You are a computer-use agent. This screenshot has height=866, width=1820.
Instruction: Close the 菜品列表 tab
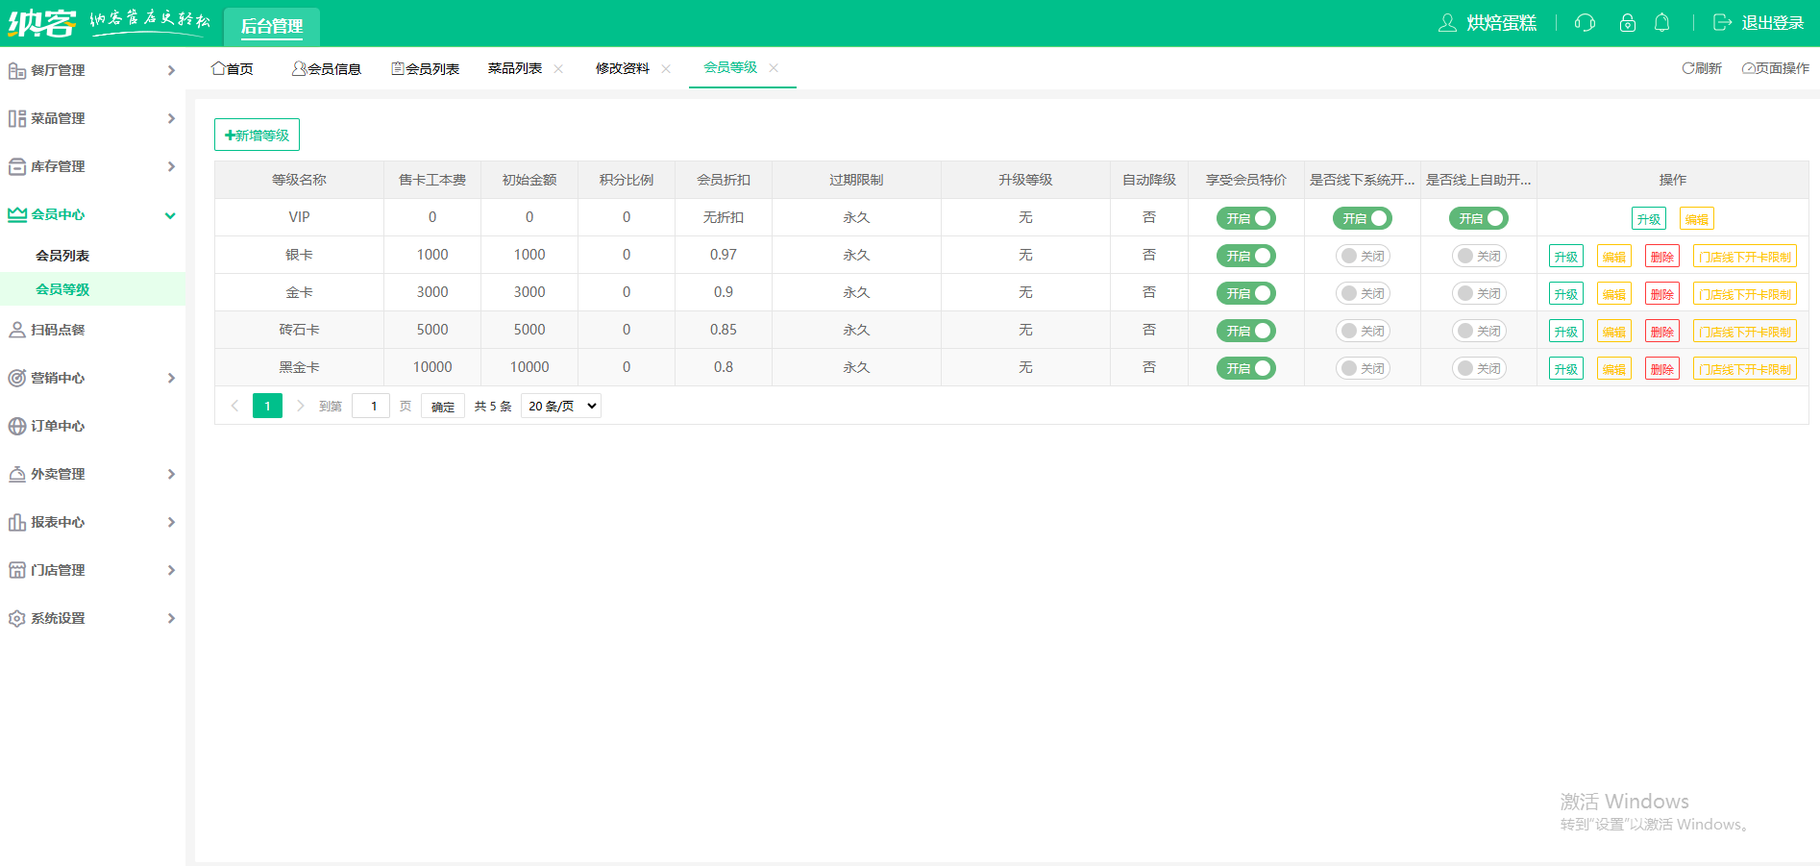coord(558,68)
